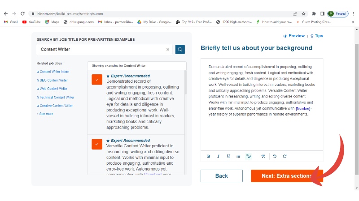Clear text formatting

[263, 156]
